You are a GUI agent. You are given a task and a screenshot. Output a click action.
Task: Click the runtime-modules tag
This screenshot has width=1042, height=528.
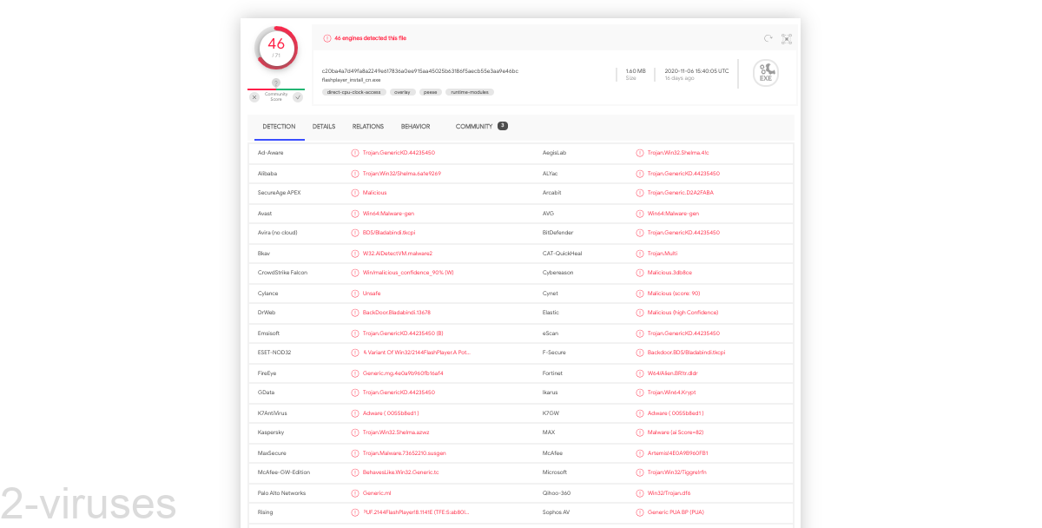click(470, 92)
